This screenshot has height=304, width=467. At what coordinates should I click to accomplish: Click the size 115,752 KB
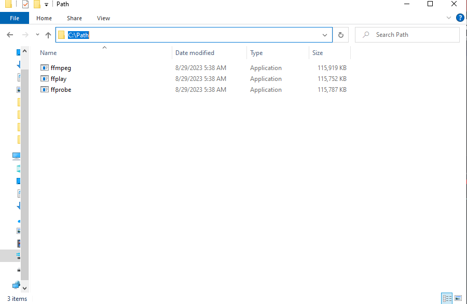click(332, 79)
